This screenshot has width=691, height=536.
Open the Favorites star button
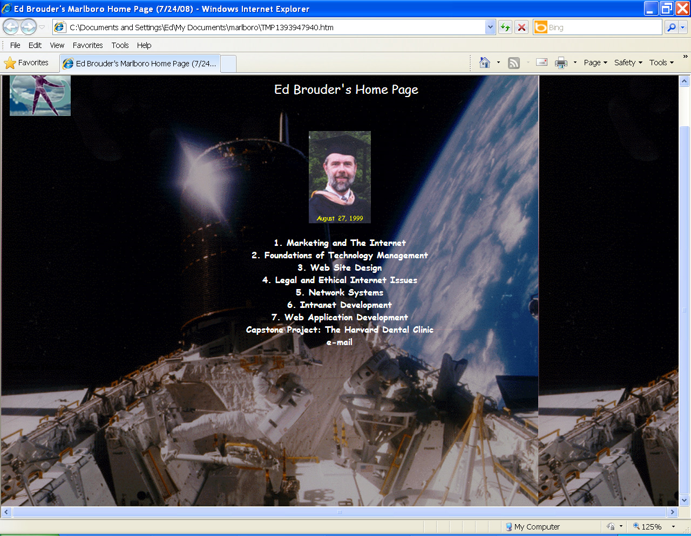26,63
